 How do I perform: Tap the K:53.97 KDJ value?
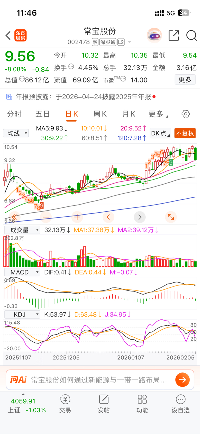click(58, 314)
